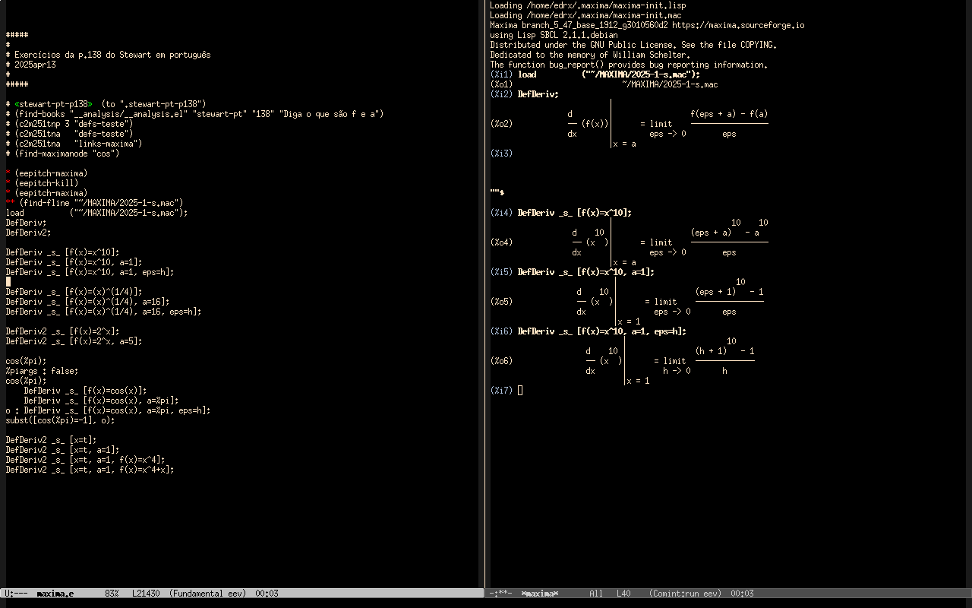Image resolution: width=972 pixels, height=608 pixels.
Task: Click the line DefDeriv _s_ [f(x)=x^10];
Action: click(x=62, y=252)
